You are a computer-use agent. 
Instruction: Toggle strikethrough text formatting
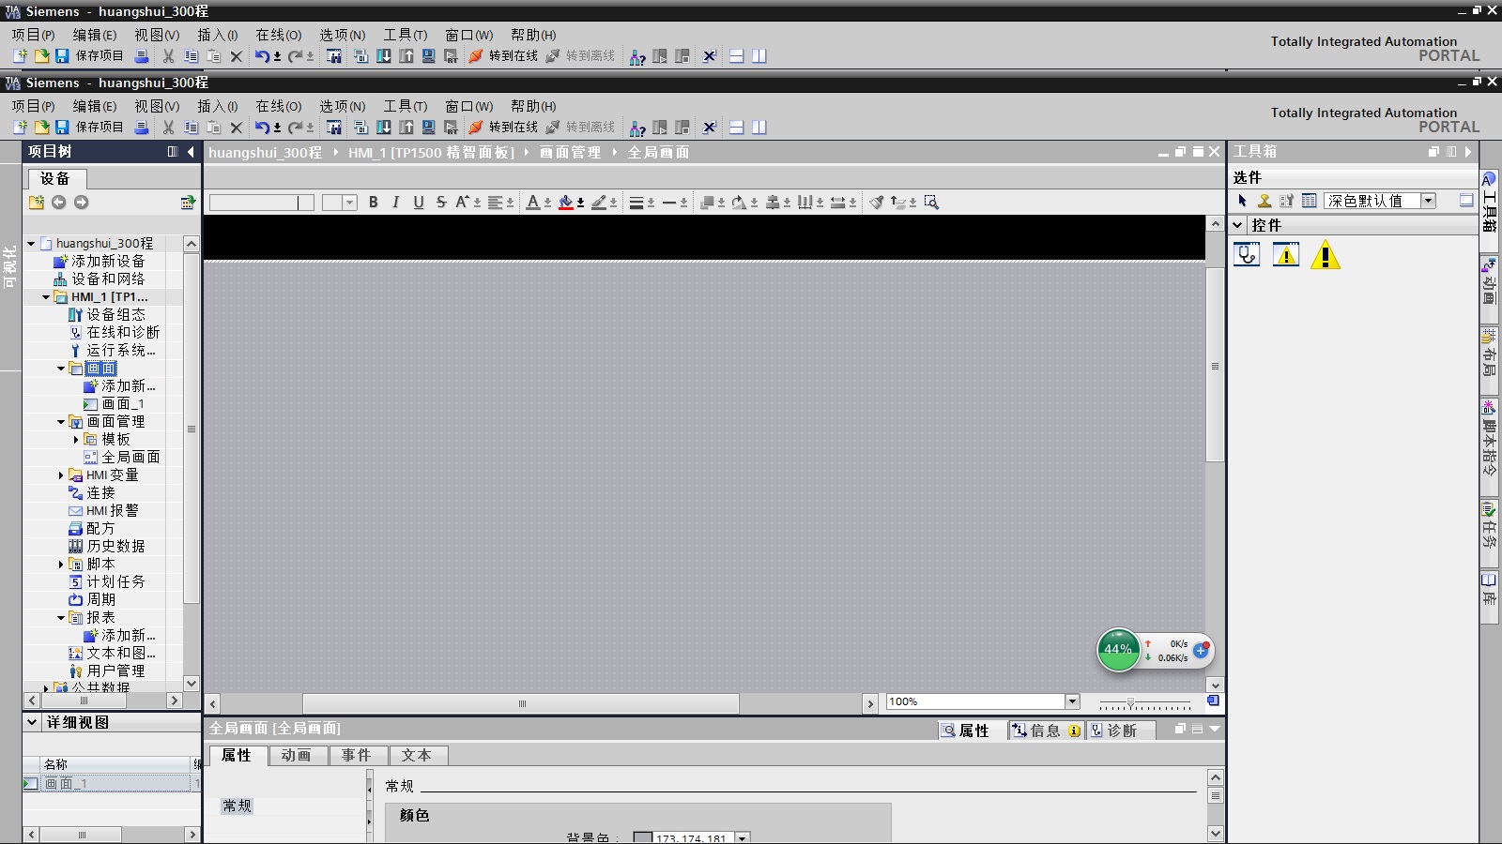click(441, 203)
